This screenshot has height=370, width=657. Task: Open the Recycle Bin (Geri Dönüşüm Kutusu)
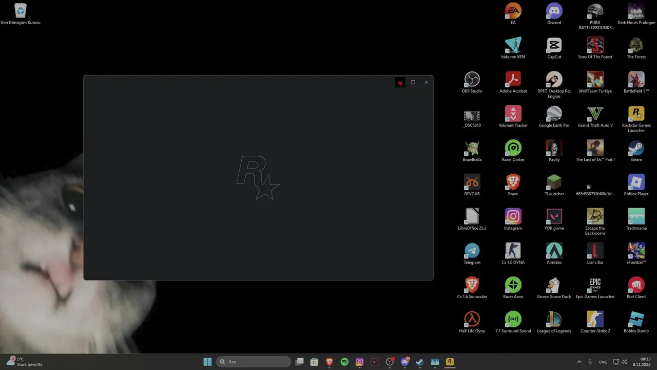[21, 14]
